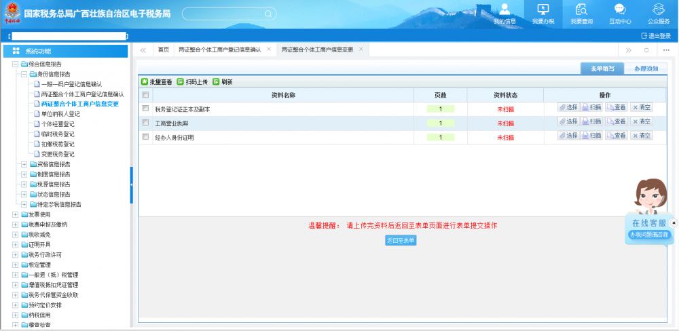Select 单位纳税人登记 in the tree

coord(60,114)
